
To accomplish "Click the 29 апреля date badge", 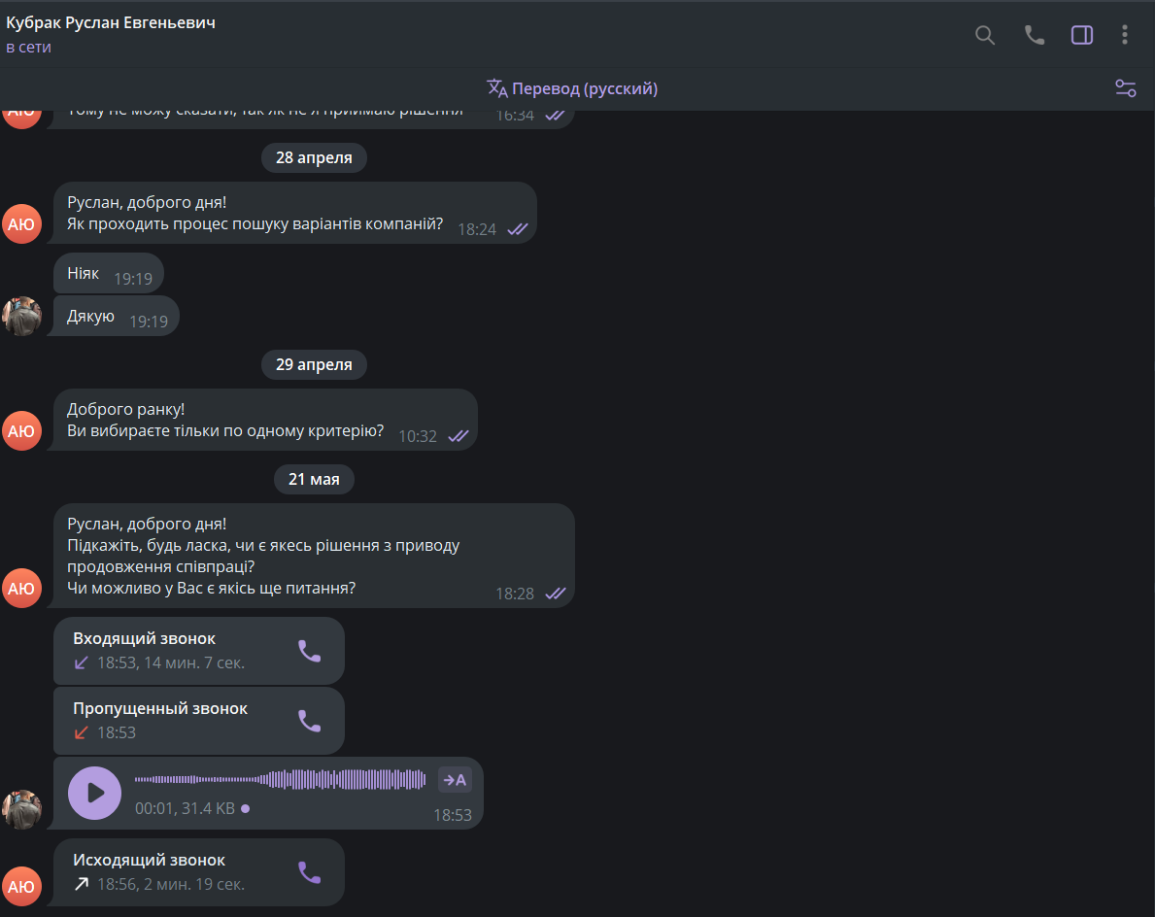I will coord(314,364).
